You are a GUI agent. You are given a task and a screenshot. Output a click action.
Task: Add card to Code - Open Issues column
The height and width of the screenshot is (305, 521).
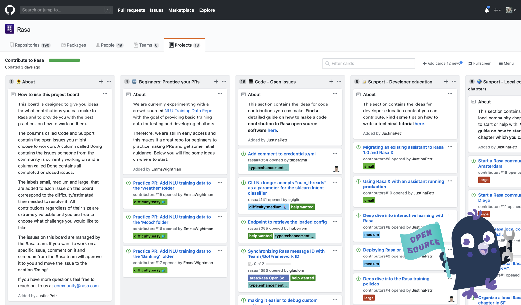coord(331,82)
